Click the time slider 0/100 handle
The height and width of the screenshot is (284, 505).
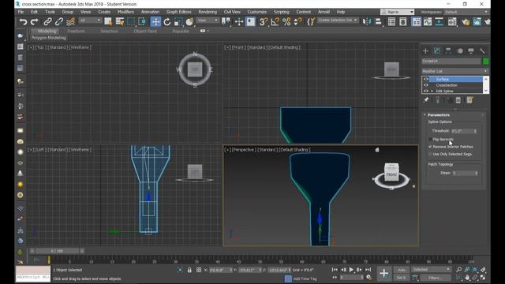[57, 251]
